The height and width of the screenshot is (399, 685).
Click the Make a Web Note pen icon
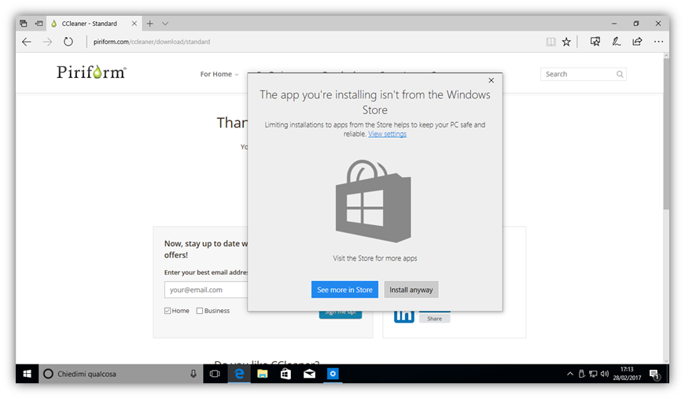617,42
